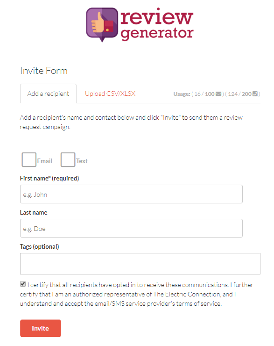Check the Text checkbox
The height and width of the screenshot is (346, 274).
(68, 159)
